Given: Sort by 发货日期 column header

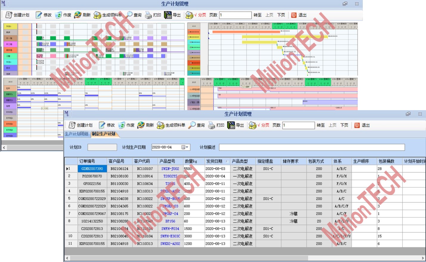Looking at the screenshot, I should (217, 161).
